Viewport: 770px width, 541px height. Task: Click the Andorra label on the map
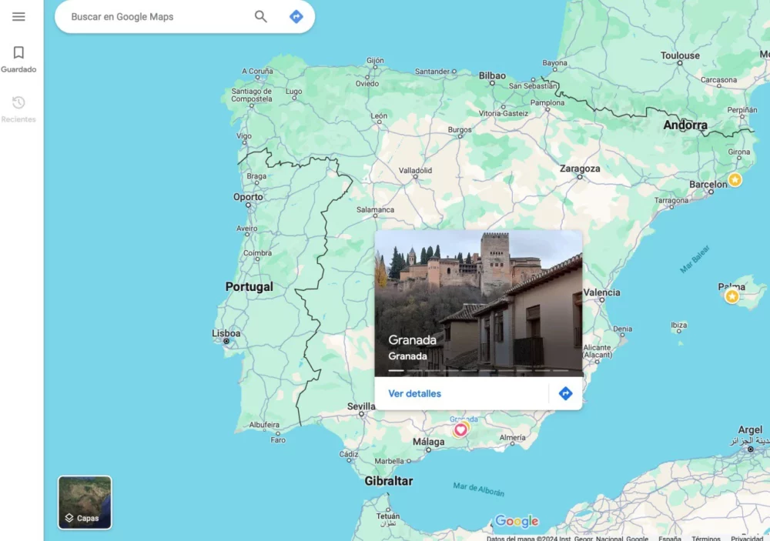685,125
